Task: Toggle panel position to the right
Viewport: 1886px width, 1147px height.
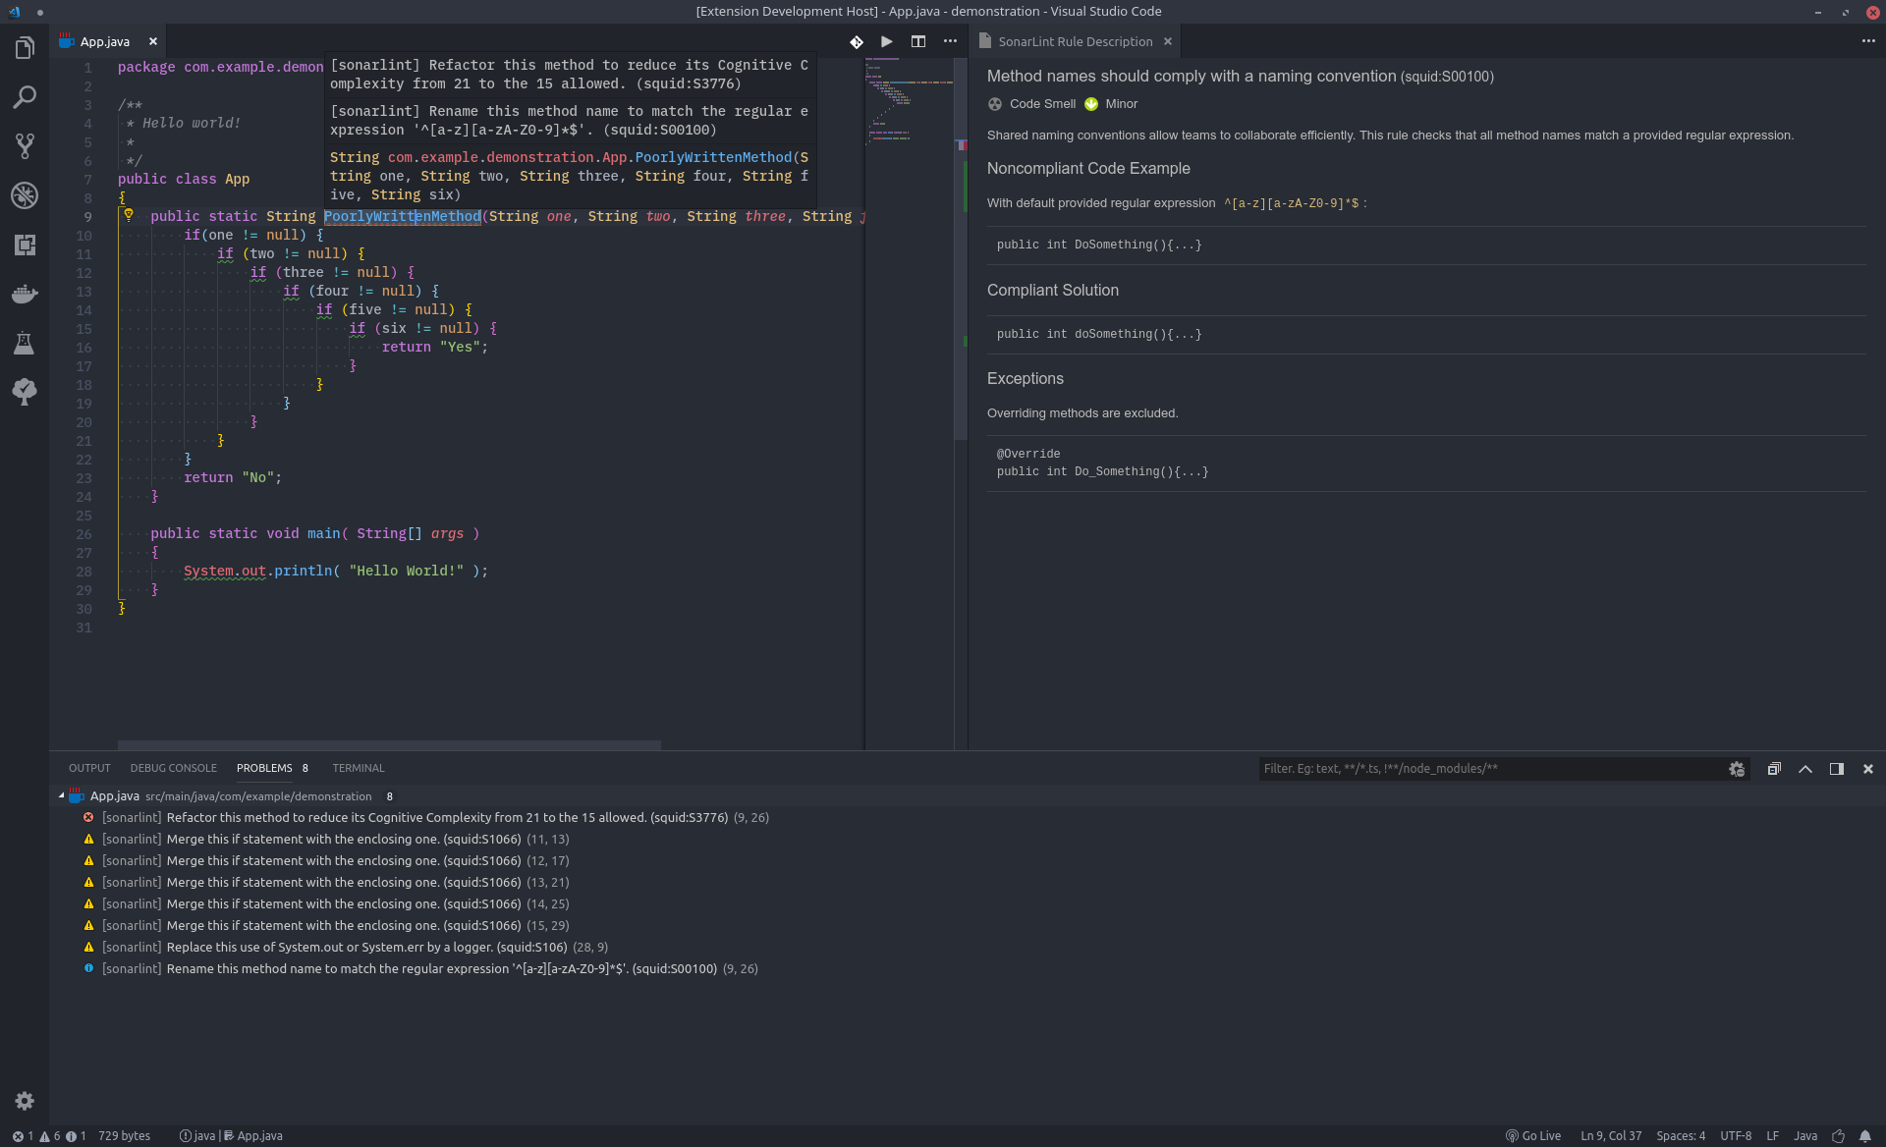Action: click(x=1836, y=769)
